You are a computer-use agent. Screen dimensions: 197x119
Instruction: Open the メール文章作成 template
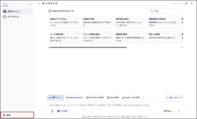pyautogui.click(x=64, y=38)
